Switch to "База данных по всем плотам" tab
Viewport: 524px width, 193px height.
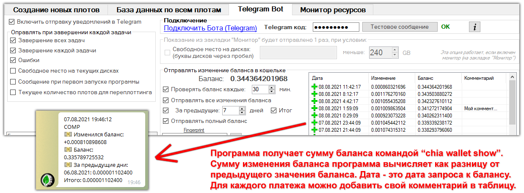click(x=168, y=10)
